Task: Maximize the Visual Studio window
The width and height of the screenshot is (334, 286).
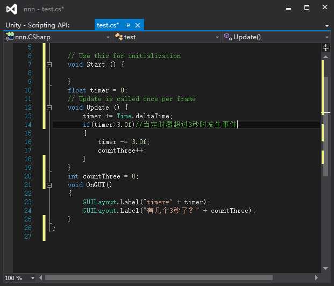Action: (307, 8)
